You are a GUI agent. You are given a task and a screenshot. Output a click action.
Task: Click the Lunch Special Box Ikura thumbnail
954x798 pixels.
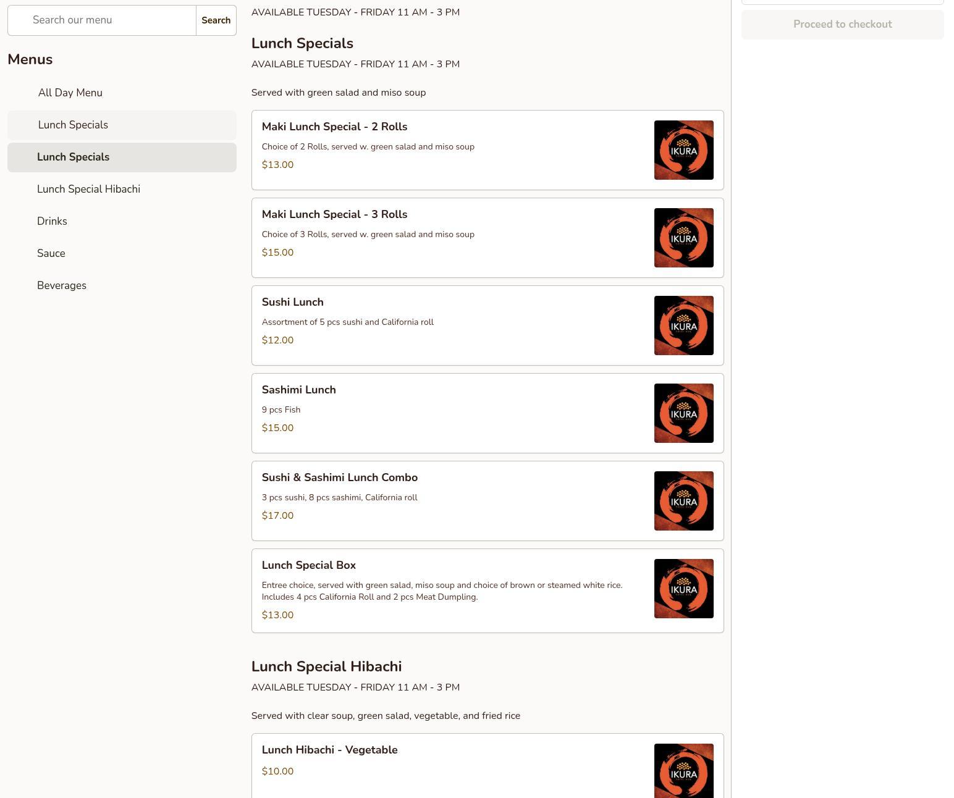point(683,589)
